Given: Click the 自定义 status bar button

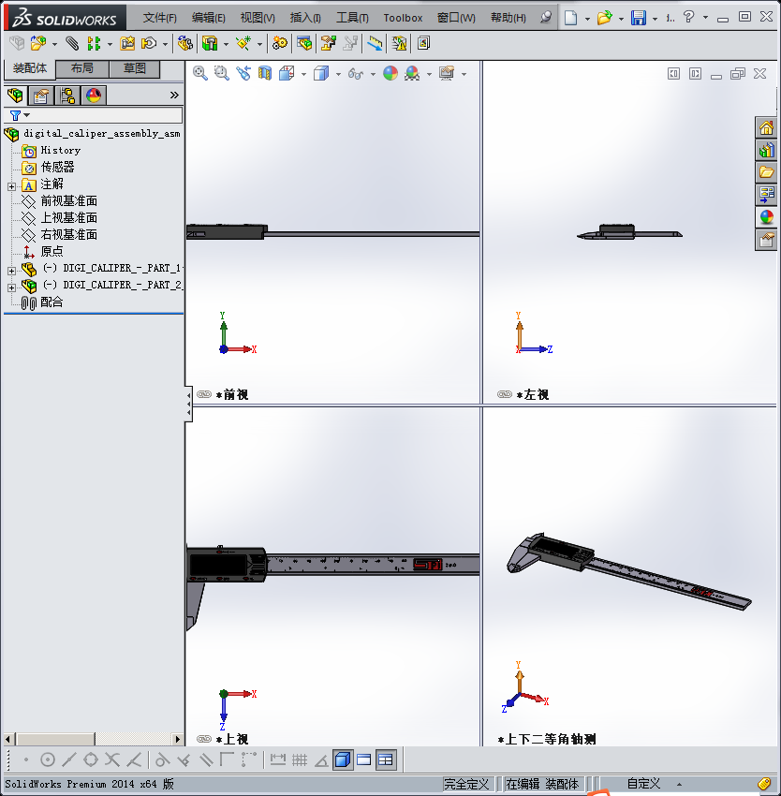Looking at the screenshot, I should [643, 783].
